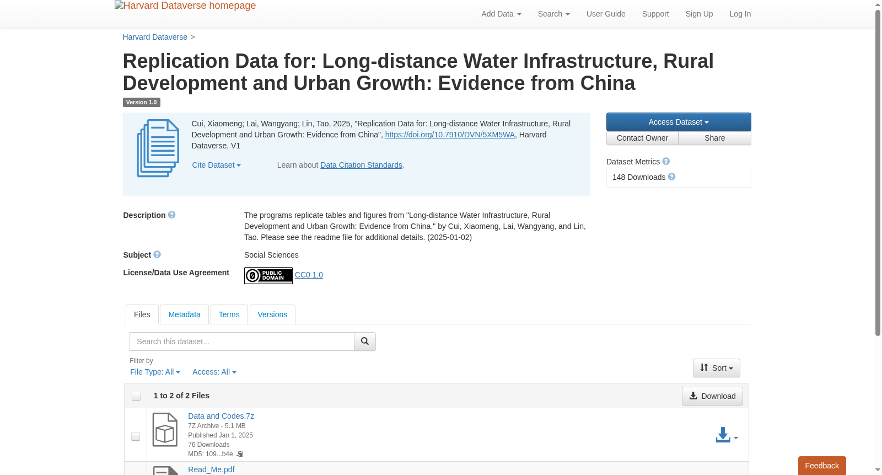Viewport: 882px width, 475px height.
Task: Copy MD5 checksum of Data and Codes.7z
Action: tap(240, 454)
